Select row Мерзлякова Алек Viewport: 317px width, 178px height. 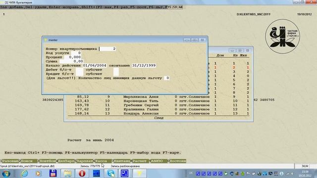click(x=158, y=97)
